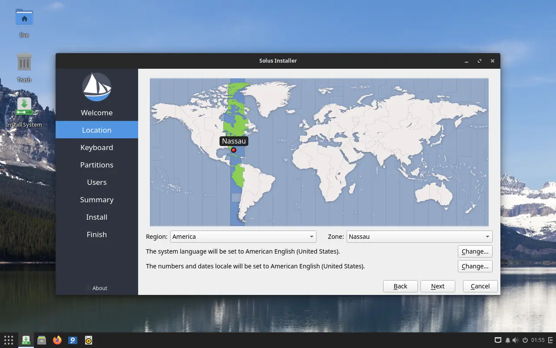Change the system language setting
556x348 pixels.
click(475, 251)
